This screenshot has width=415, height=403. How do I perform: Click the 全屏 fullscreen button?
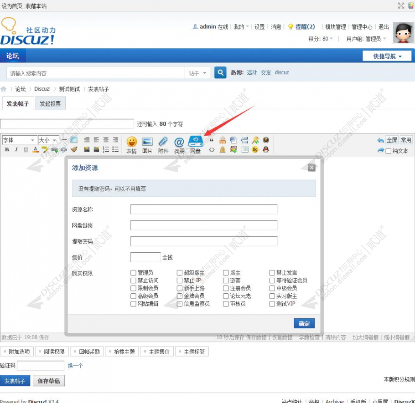tap(392, 140)
